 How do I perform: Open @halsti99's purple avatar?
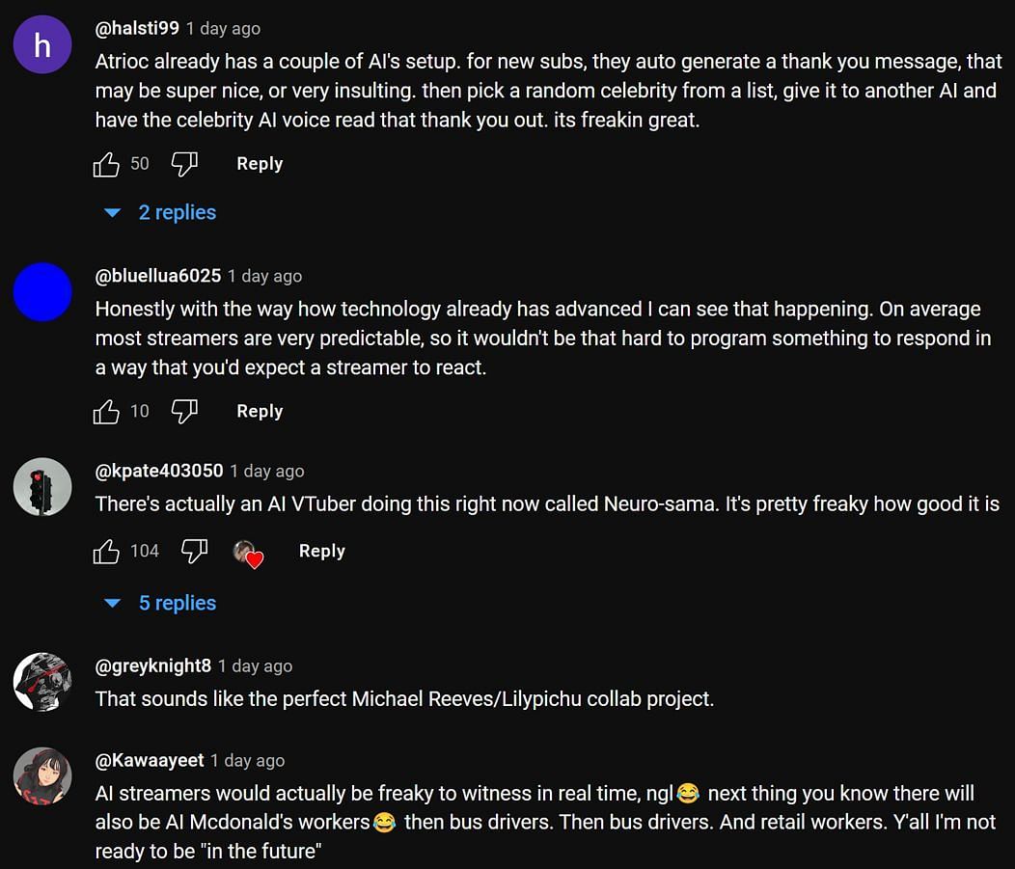point(42,45)
